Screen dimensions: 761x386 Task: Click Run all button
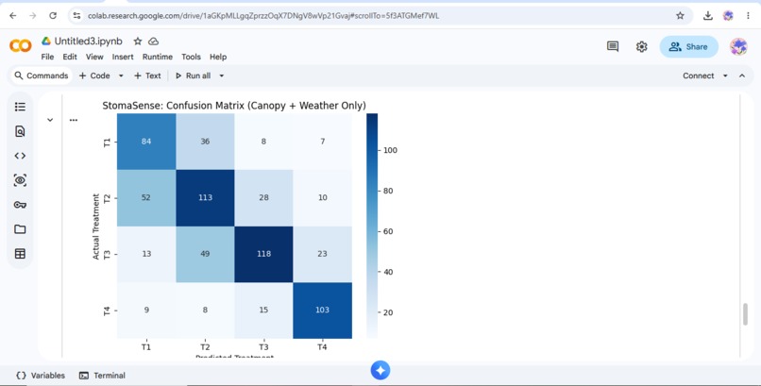click(x=194, y=76)
